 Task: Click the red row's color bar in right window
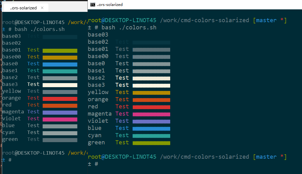point(151,107)
